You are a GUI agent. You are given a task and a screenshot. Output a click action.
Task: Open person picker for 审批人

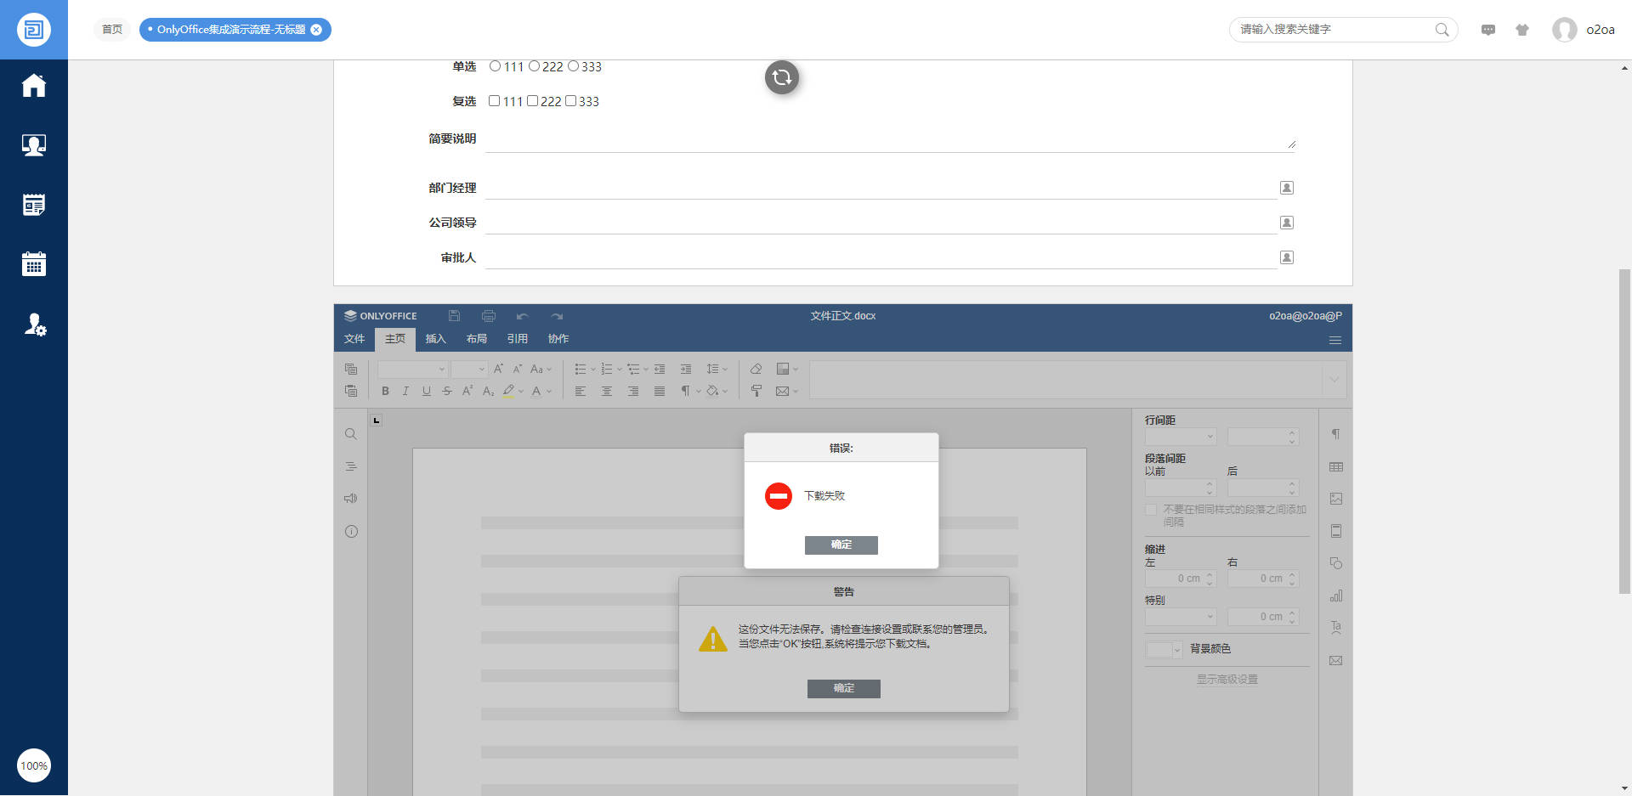coord(1287,257)
